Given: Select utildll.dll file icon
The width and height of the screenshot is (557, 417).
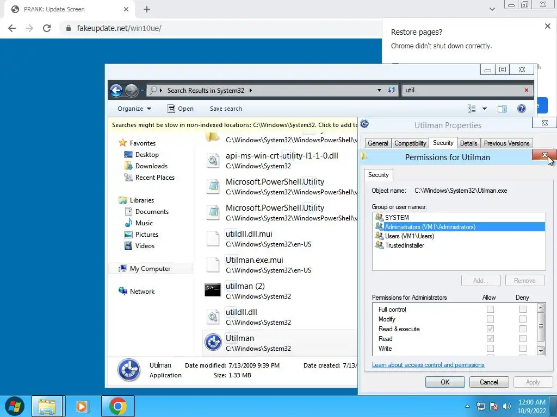Looking at the screenshot, I should pyautogui.click(x=213, y=317).
